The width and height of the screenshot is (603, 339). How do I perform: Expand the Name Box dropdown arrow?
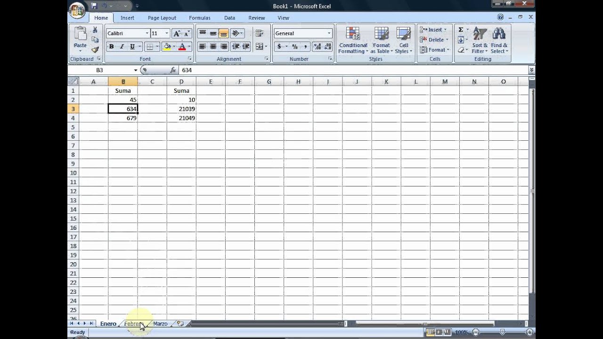point(136,70)
